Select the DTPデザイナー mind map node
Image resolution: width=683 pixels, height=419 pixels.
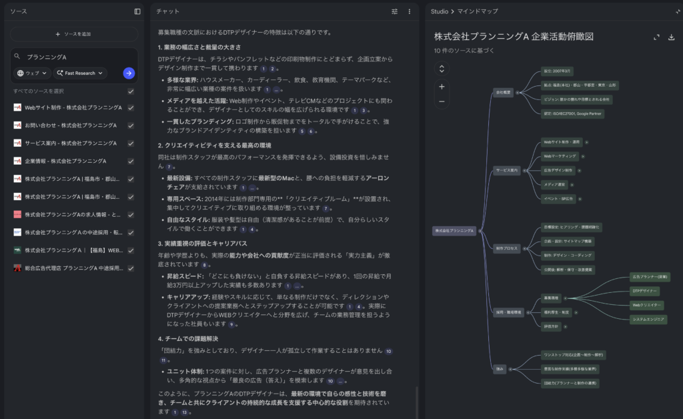[644, 291]
